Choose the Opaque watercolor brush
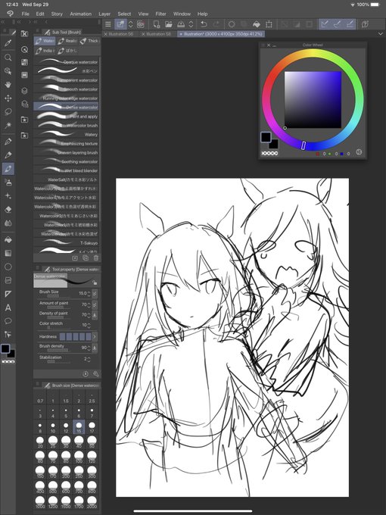The image size is (386, 515). pyautogui.click(x=66, y=62)
